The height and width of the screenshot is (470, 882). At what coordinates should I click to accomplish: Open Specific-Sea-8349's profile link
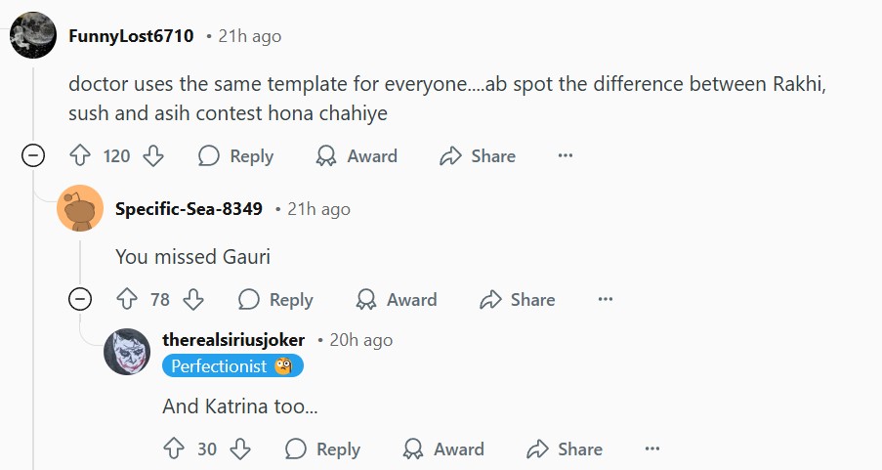(189, 209)
